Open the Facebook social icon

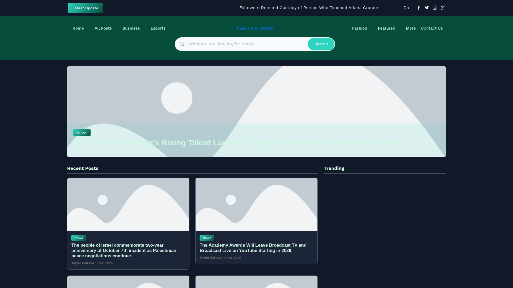click(x=419, y=8)
